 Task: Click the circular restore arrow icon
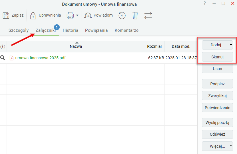point(122,15)
